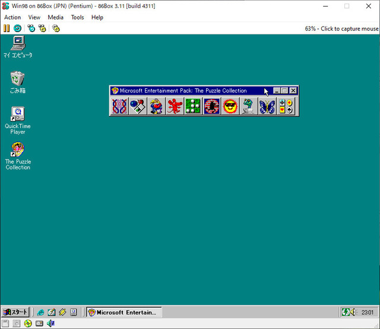Click Puzzle Collection window's title bar icon
The image size is (380, 329).
click(x=115, y=91)
